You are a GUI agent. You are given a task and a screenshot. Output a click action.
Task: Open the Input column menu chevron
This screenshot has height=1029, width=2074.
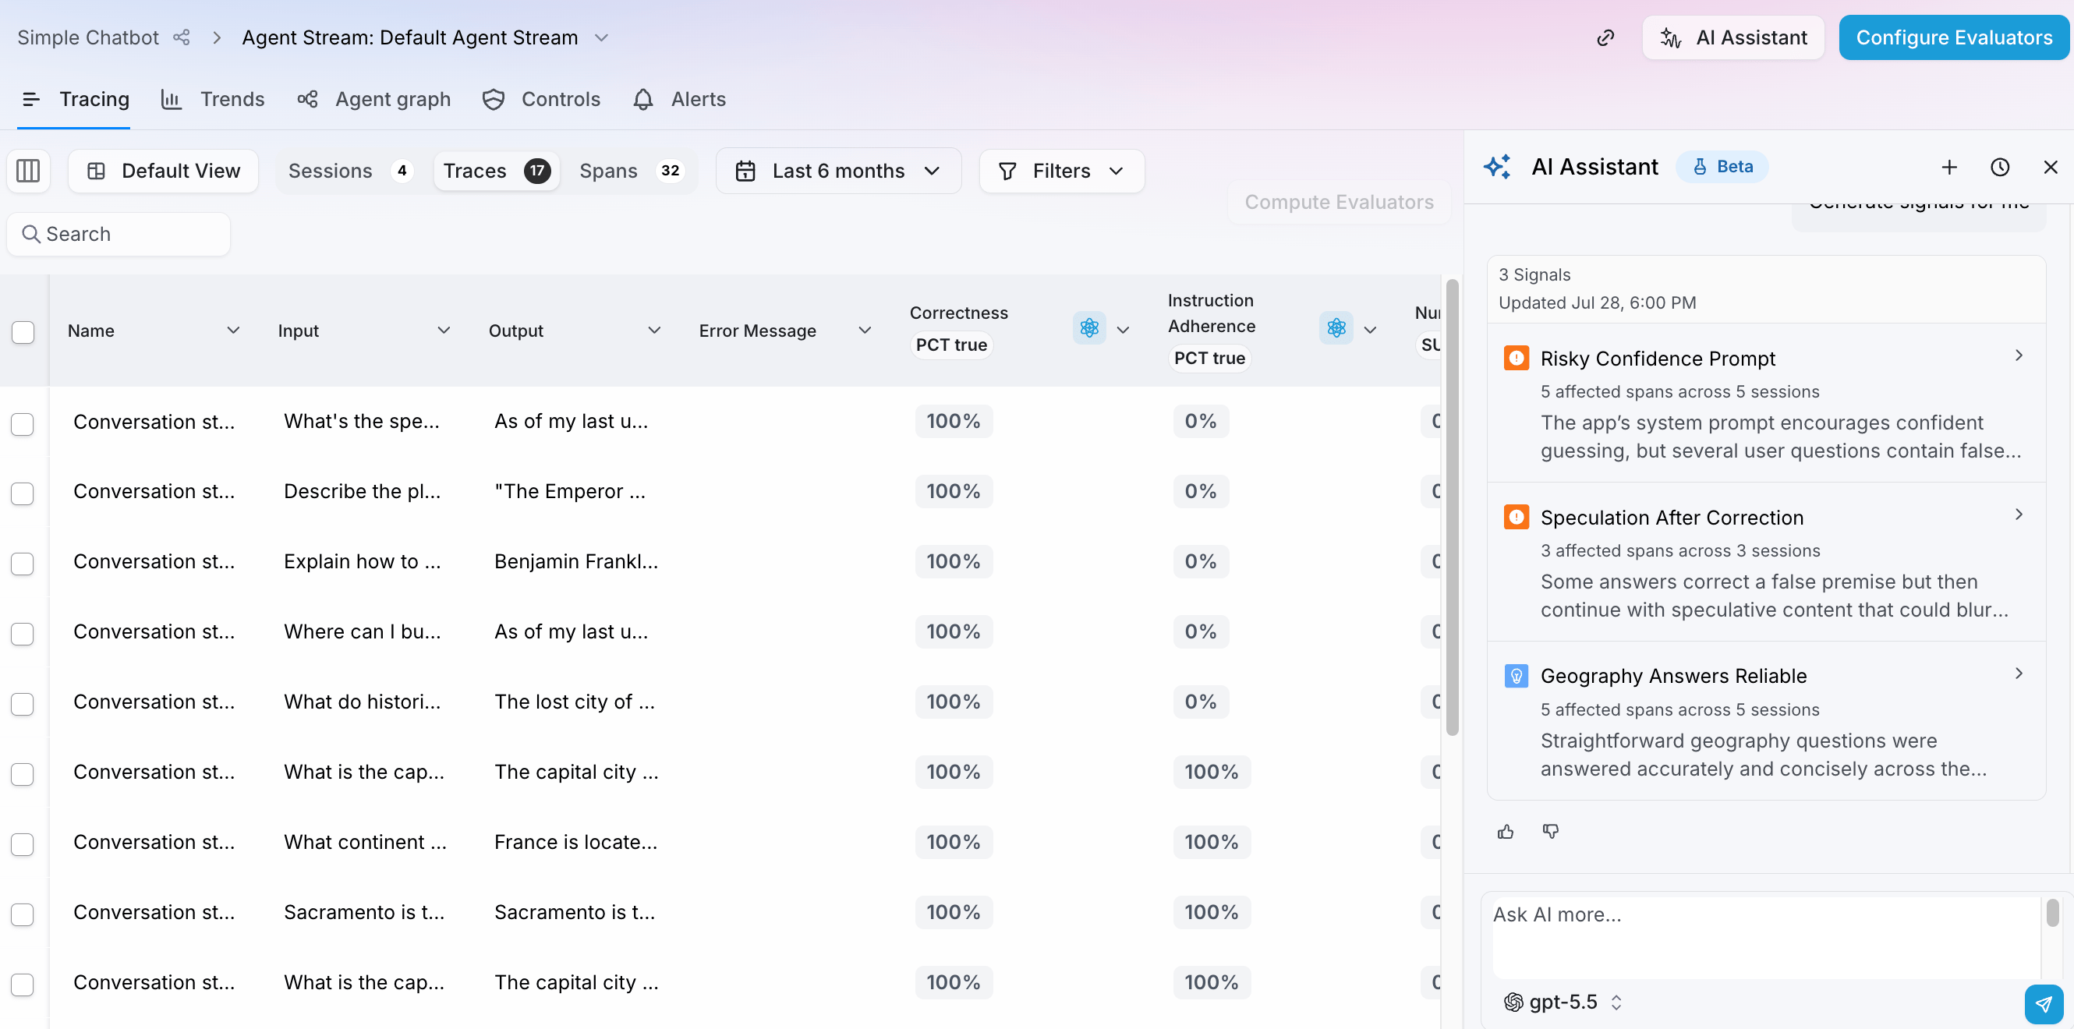(444, 330)
